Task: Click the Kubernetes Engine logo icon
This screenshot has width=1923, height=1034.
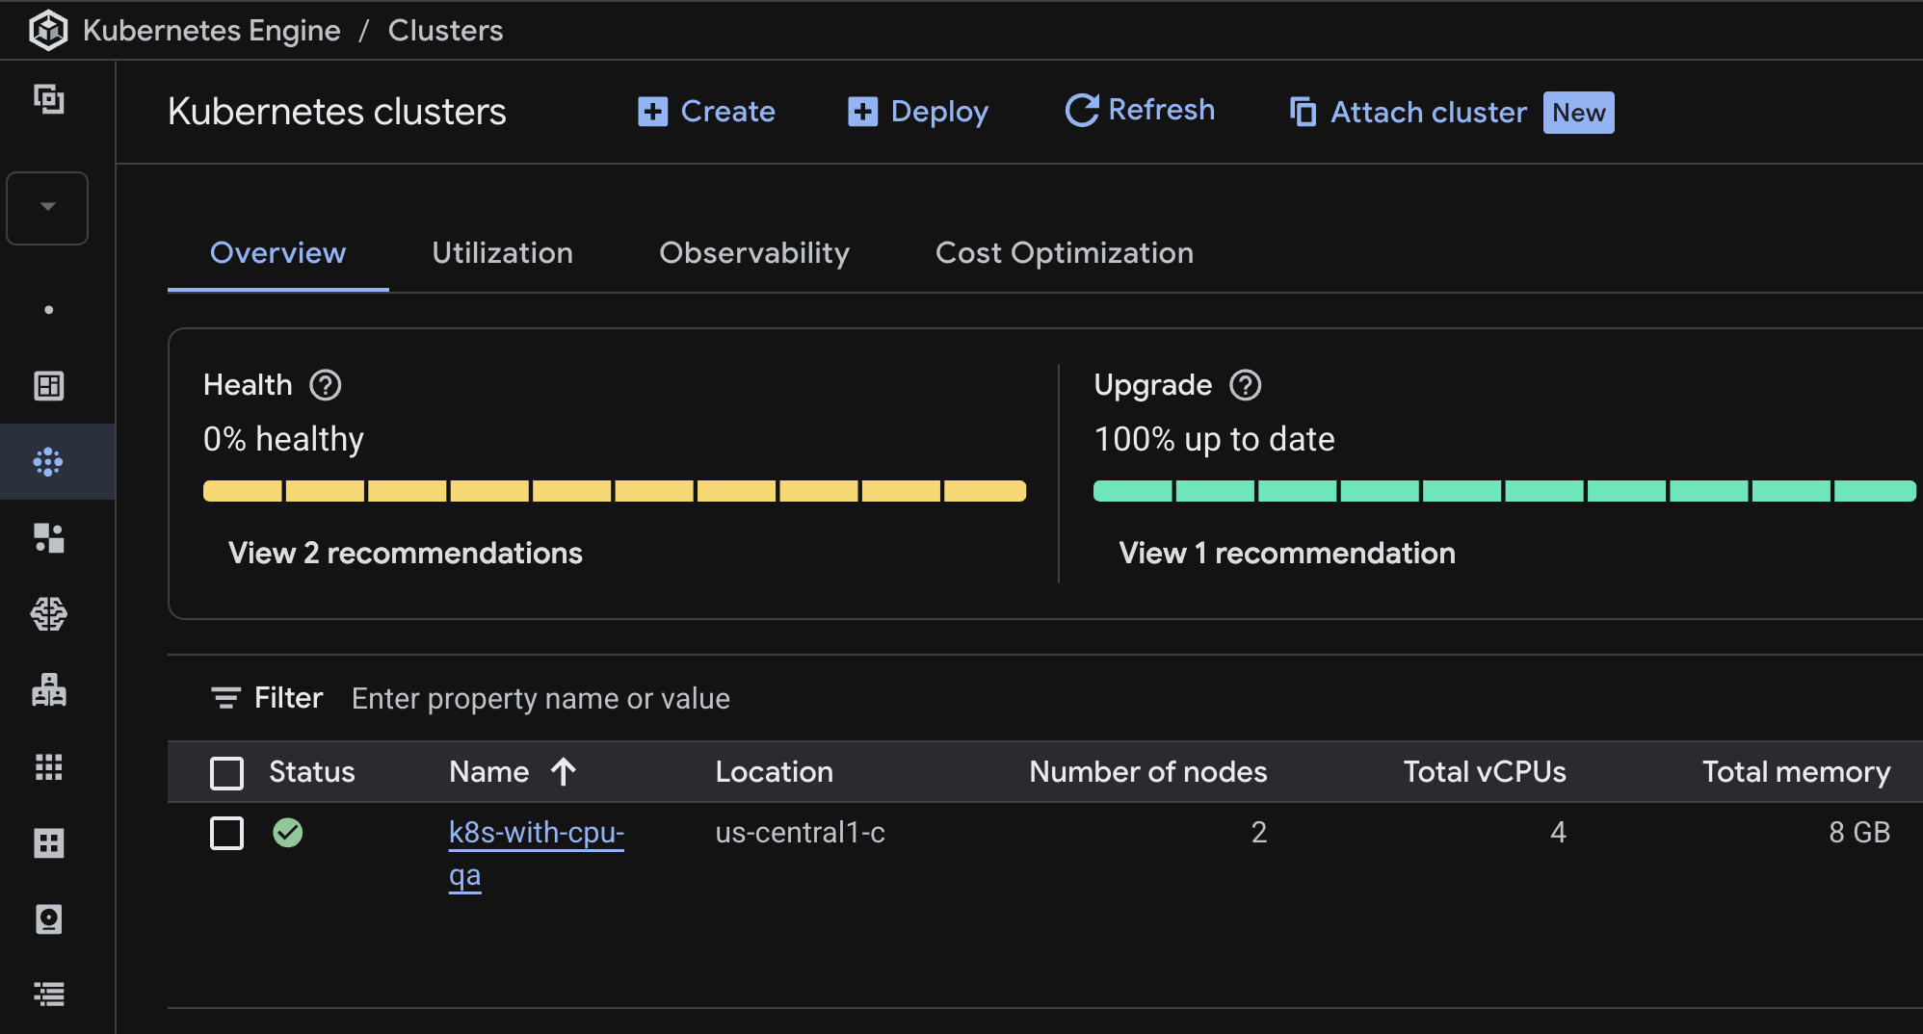Action: point(47,30)
